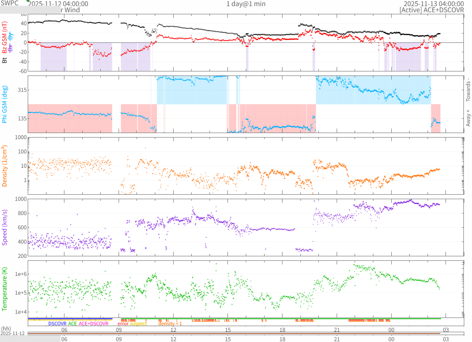Click the Speed (km/s) axis label
Screen dimensions: 472x342
[x=5, y=227]
